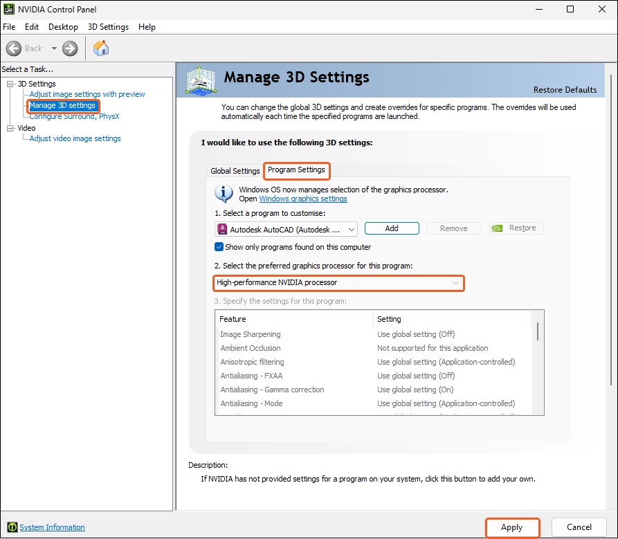Toggle Show only programs found checkbox

[219, 247]
